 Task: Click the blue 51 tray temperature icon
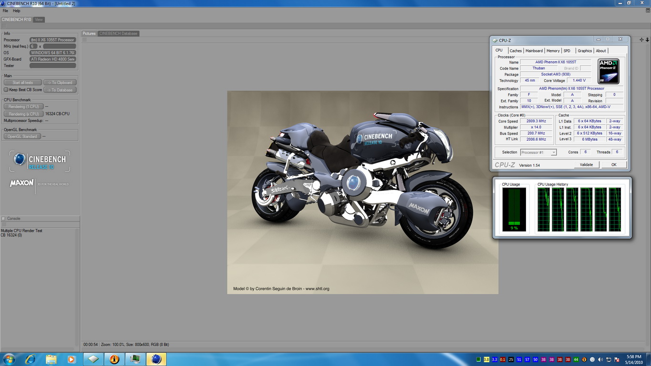(519, 359)
